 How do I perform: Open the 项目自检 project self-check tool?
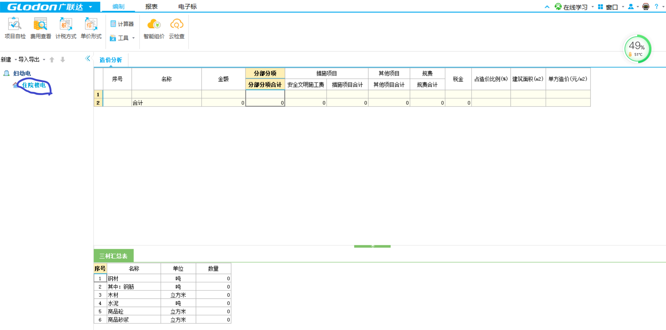tap(15, 28)
